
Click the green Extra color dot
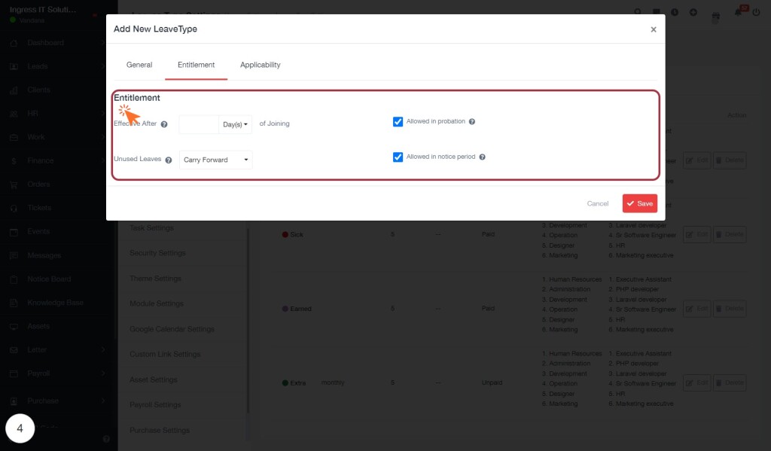285,382
